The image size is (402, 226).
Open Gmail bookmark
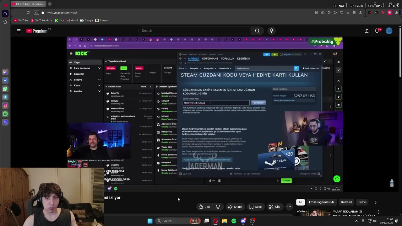point(72,20)
